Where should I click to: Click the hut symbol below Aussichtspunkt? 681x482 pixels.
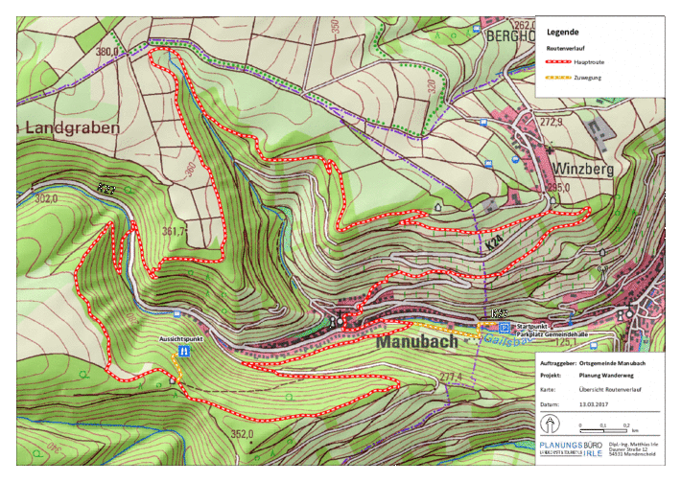173,380
